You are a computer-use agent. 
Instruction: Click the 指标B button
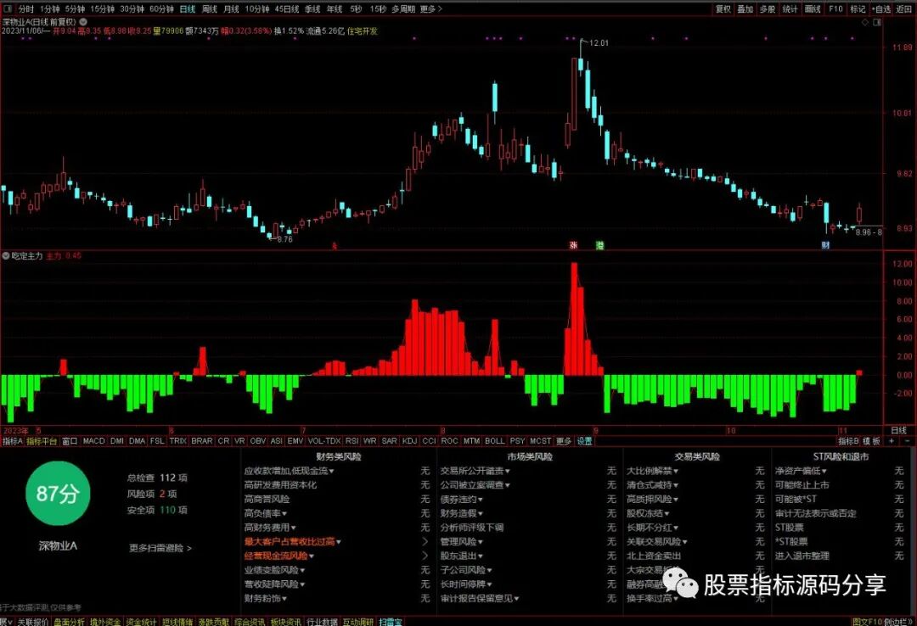pyautogui.click(x=848, y=441)
